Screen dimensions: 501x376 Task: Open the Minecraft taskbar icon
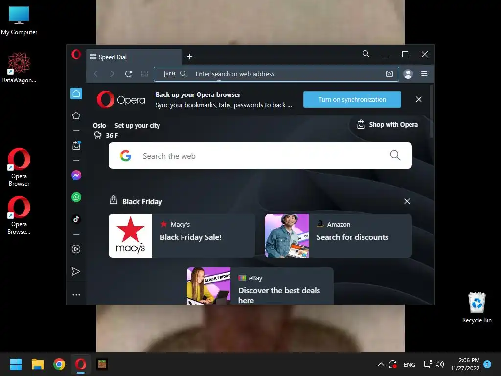102,364
